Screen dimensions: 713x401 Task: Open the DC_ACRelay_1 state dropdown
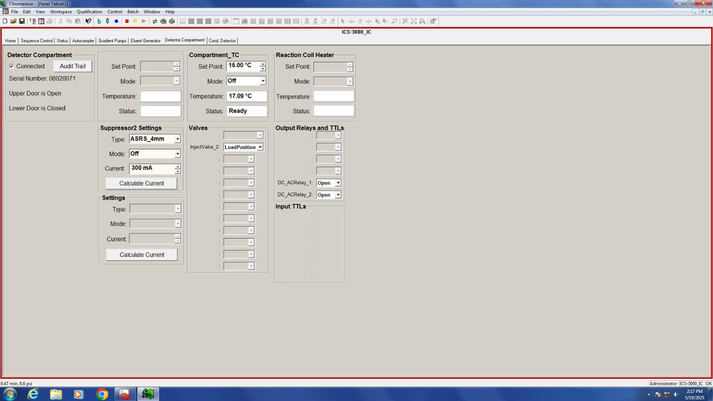tap(338, 183)
